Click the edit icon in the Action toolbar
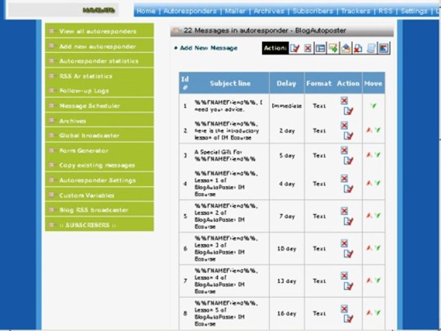The image size is (441, 331). (295, 48)
